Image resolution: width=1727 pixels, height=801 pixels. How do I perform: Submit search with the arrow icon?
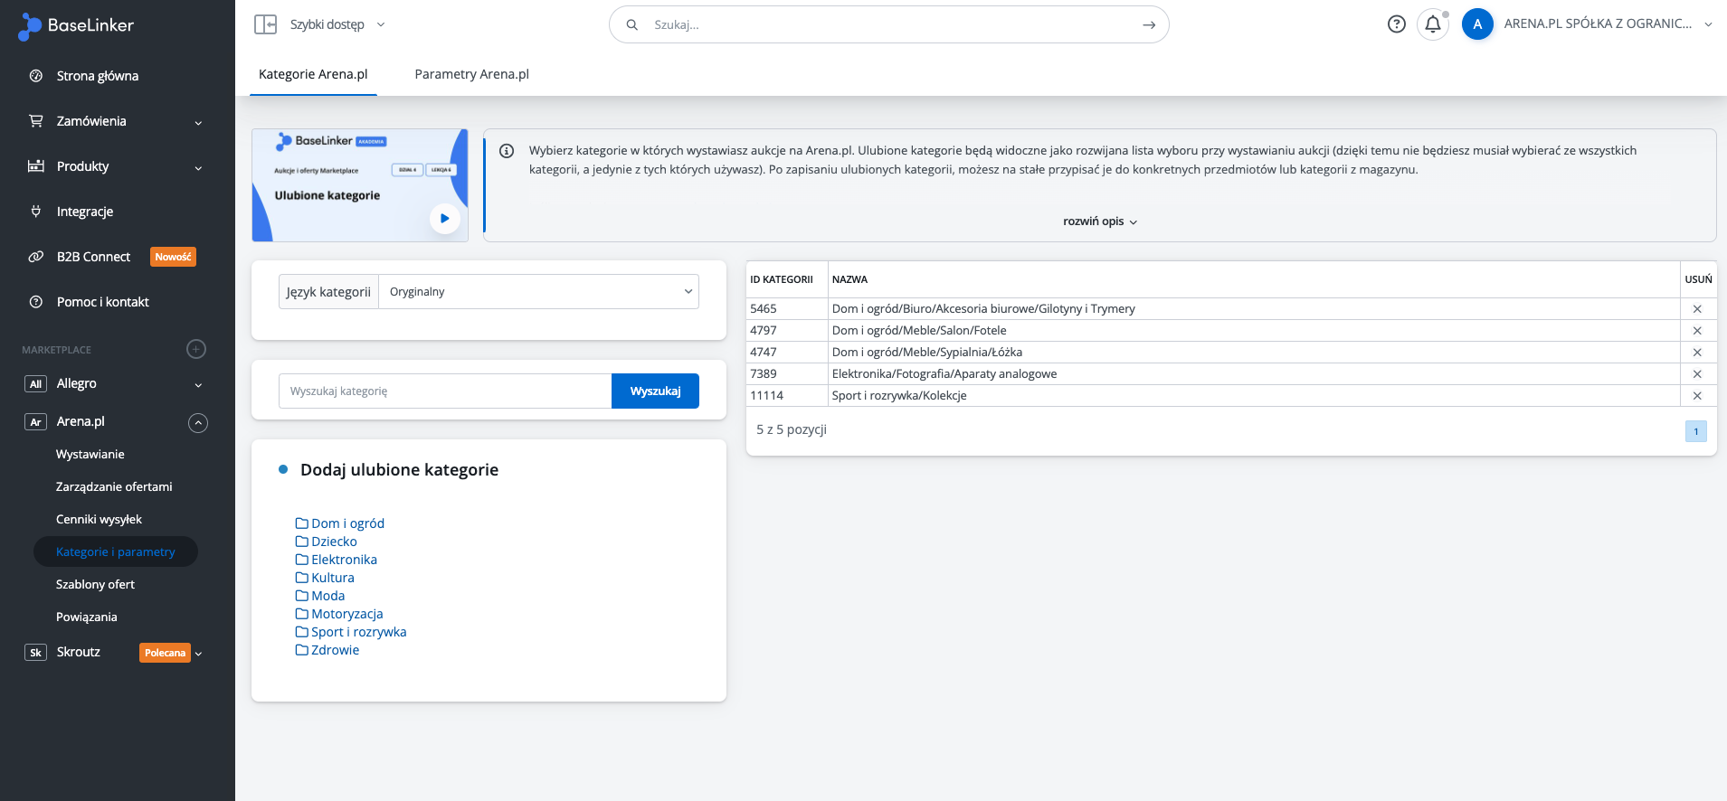[1149, 24]
